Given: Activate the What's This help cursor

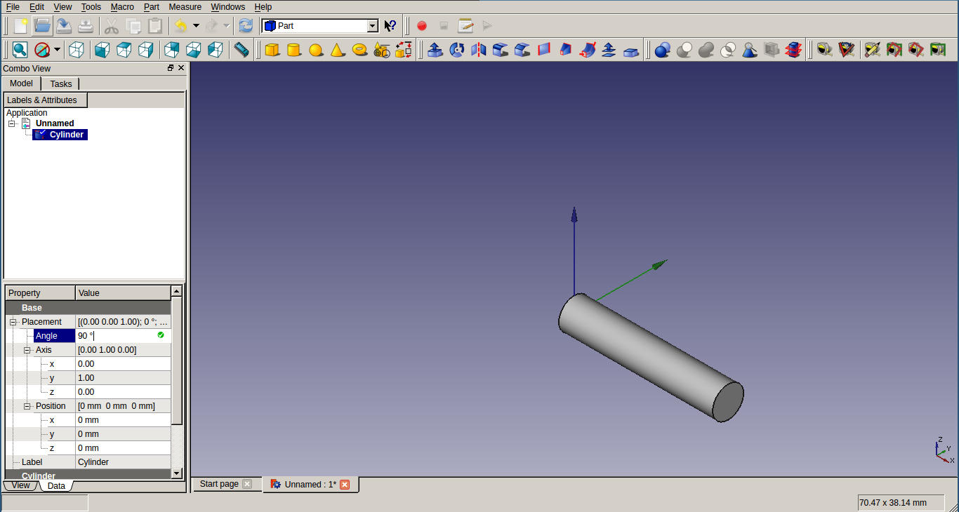Looking at the screenshot, I should point(391,26).
